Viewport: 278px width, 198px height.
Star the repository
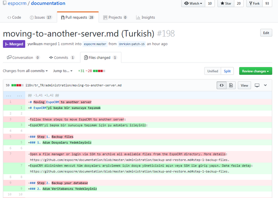click(226, 3)
